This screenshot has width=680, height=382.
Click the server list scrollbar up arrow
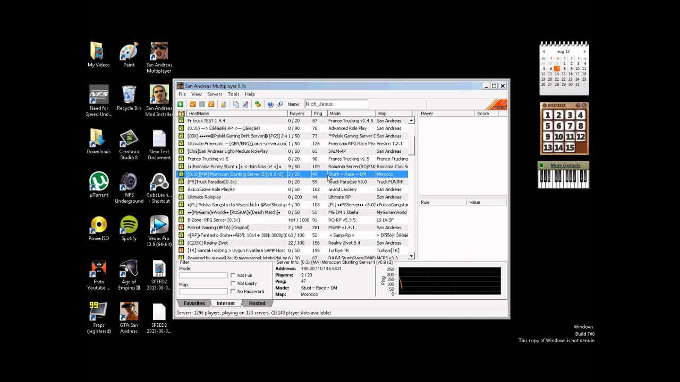coord(411,121)
